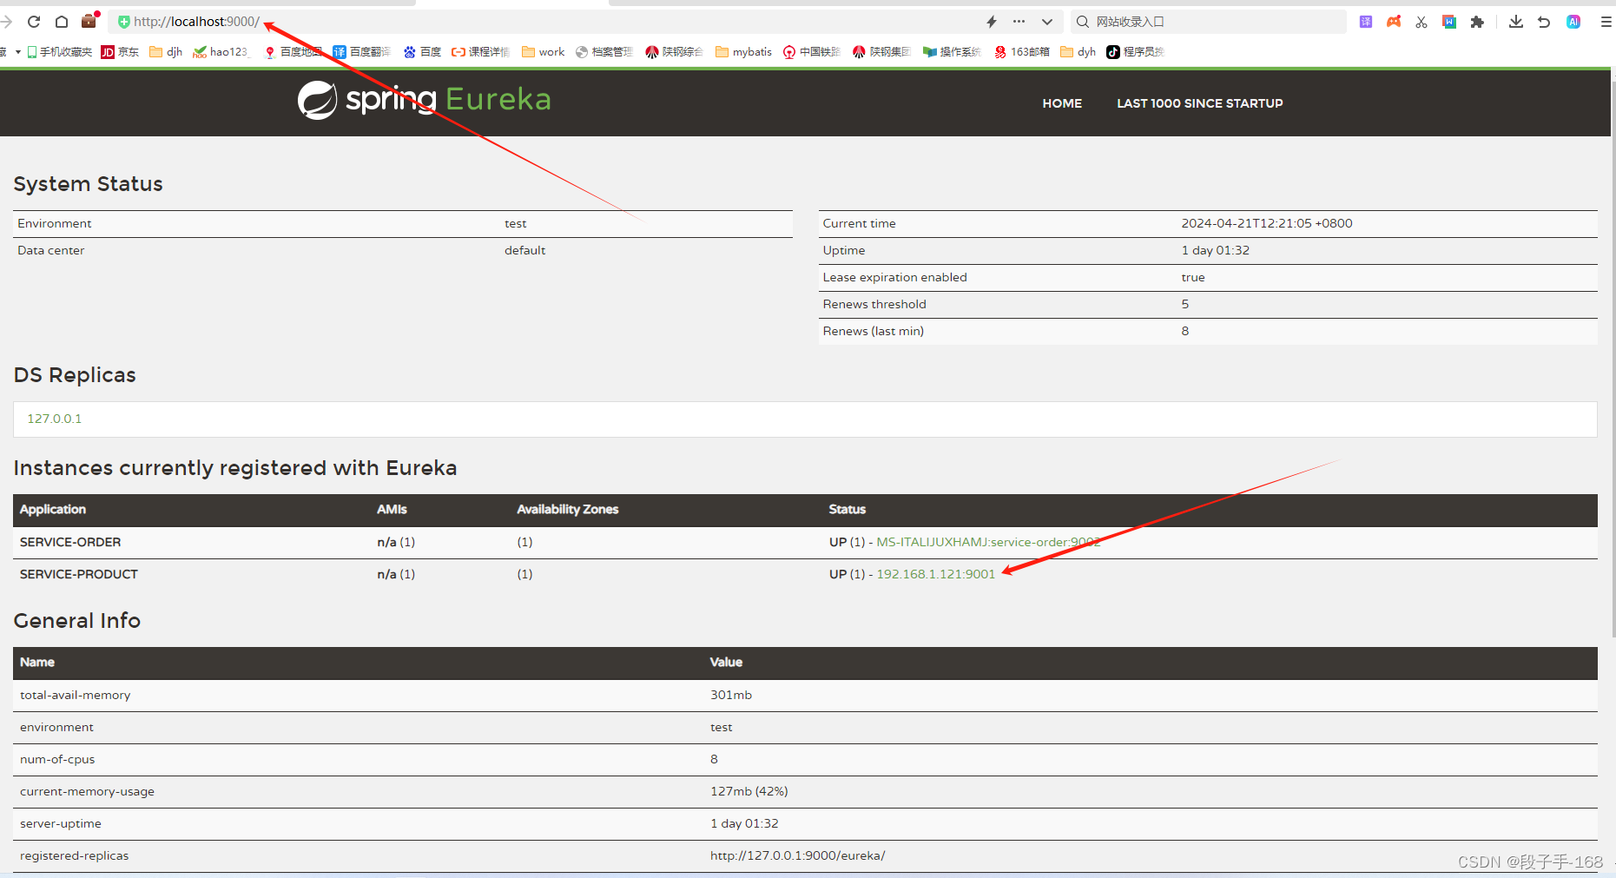Open the work bookmark folder
This screenshot has height=878, width=1616.
543,52
